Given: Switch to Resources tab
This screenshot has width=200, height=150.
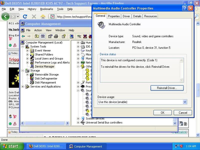Looking at the screenshot, I should click(x=150, y=16).
